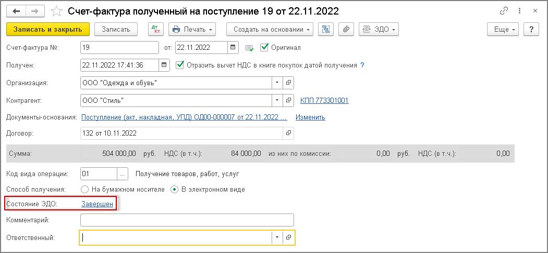Copy link to document icon
This screenshot has width=548, height=253.
504,11
